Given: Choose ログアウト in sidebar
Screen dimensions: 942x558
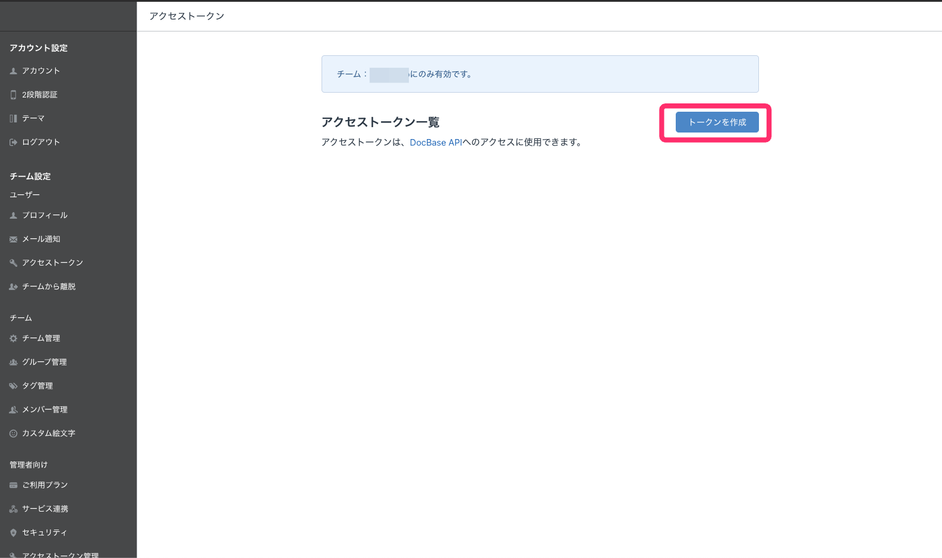Looking at the screenshot, I should [41, 142].
